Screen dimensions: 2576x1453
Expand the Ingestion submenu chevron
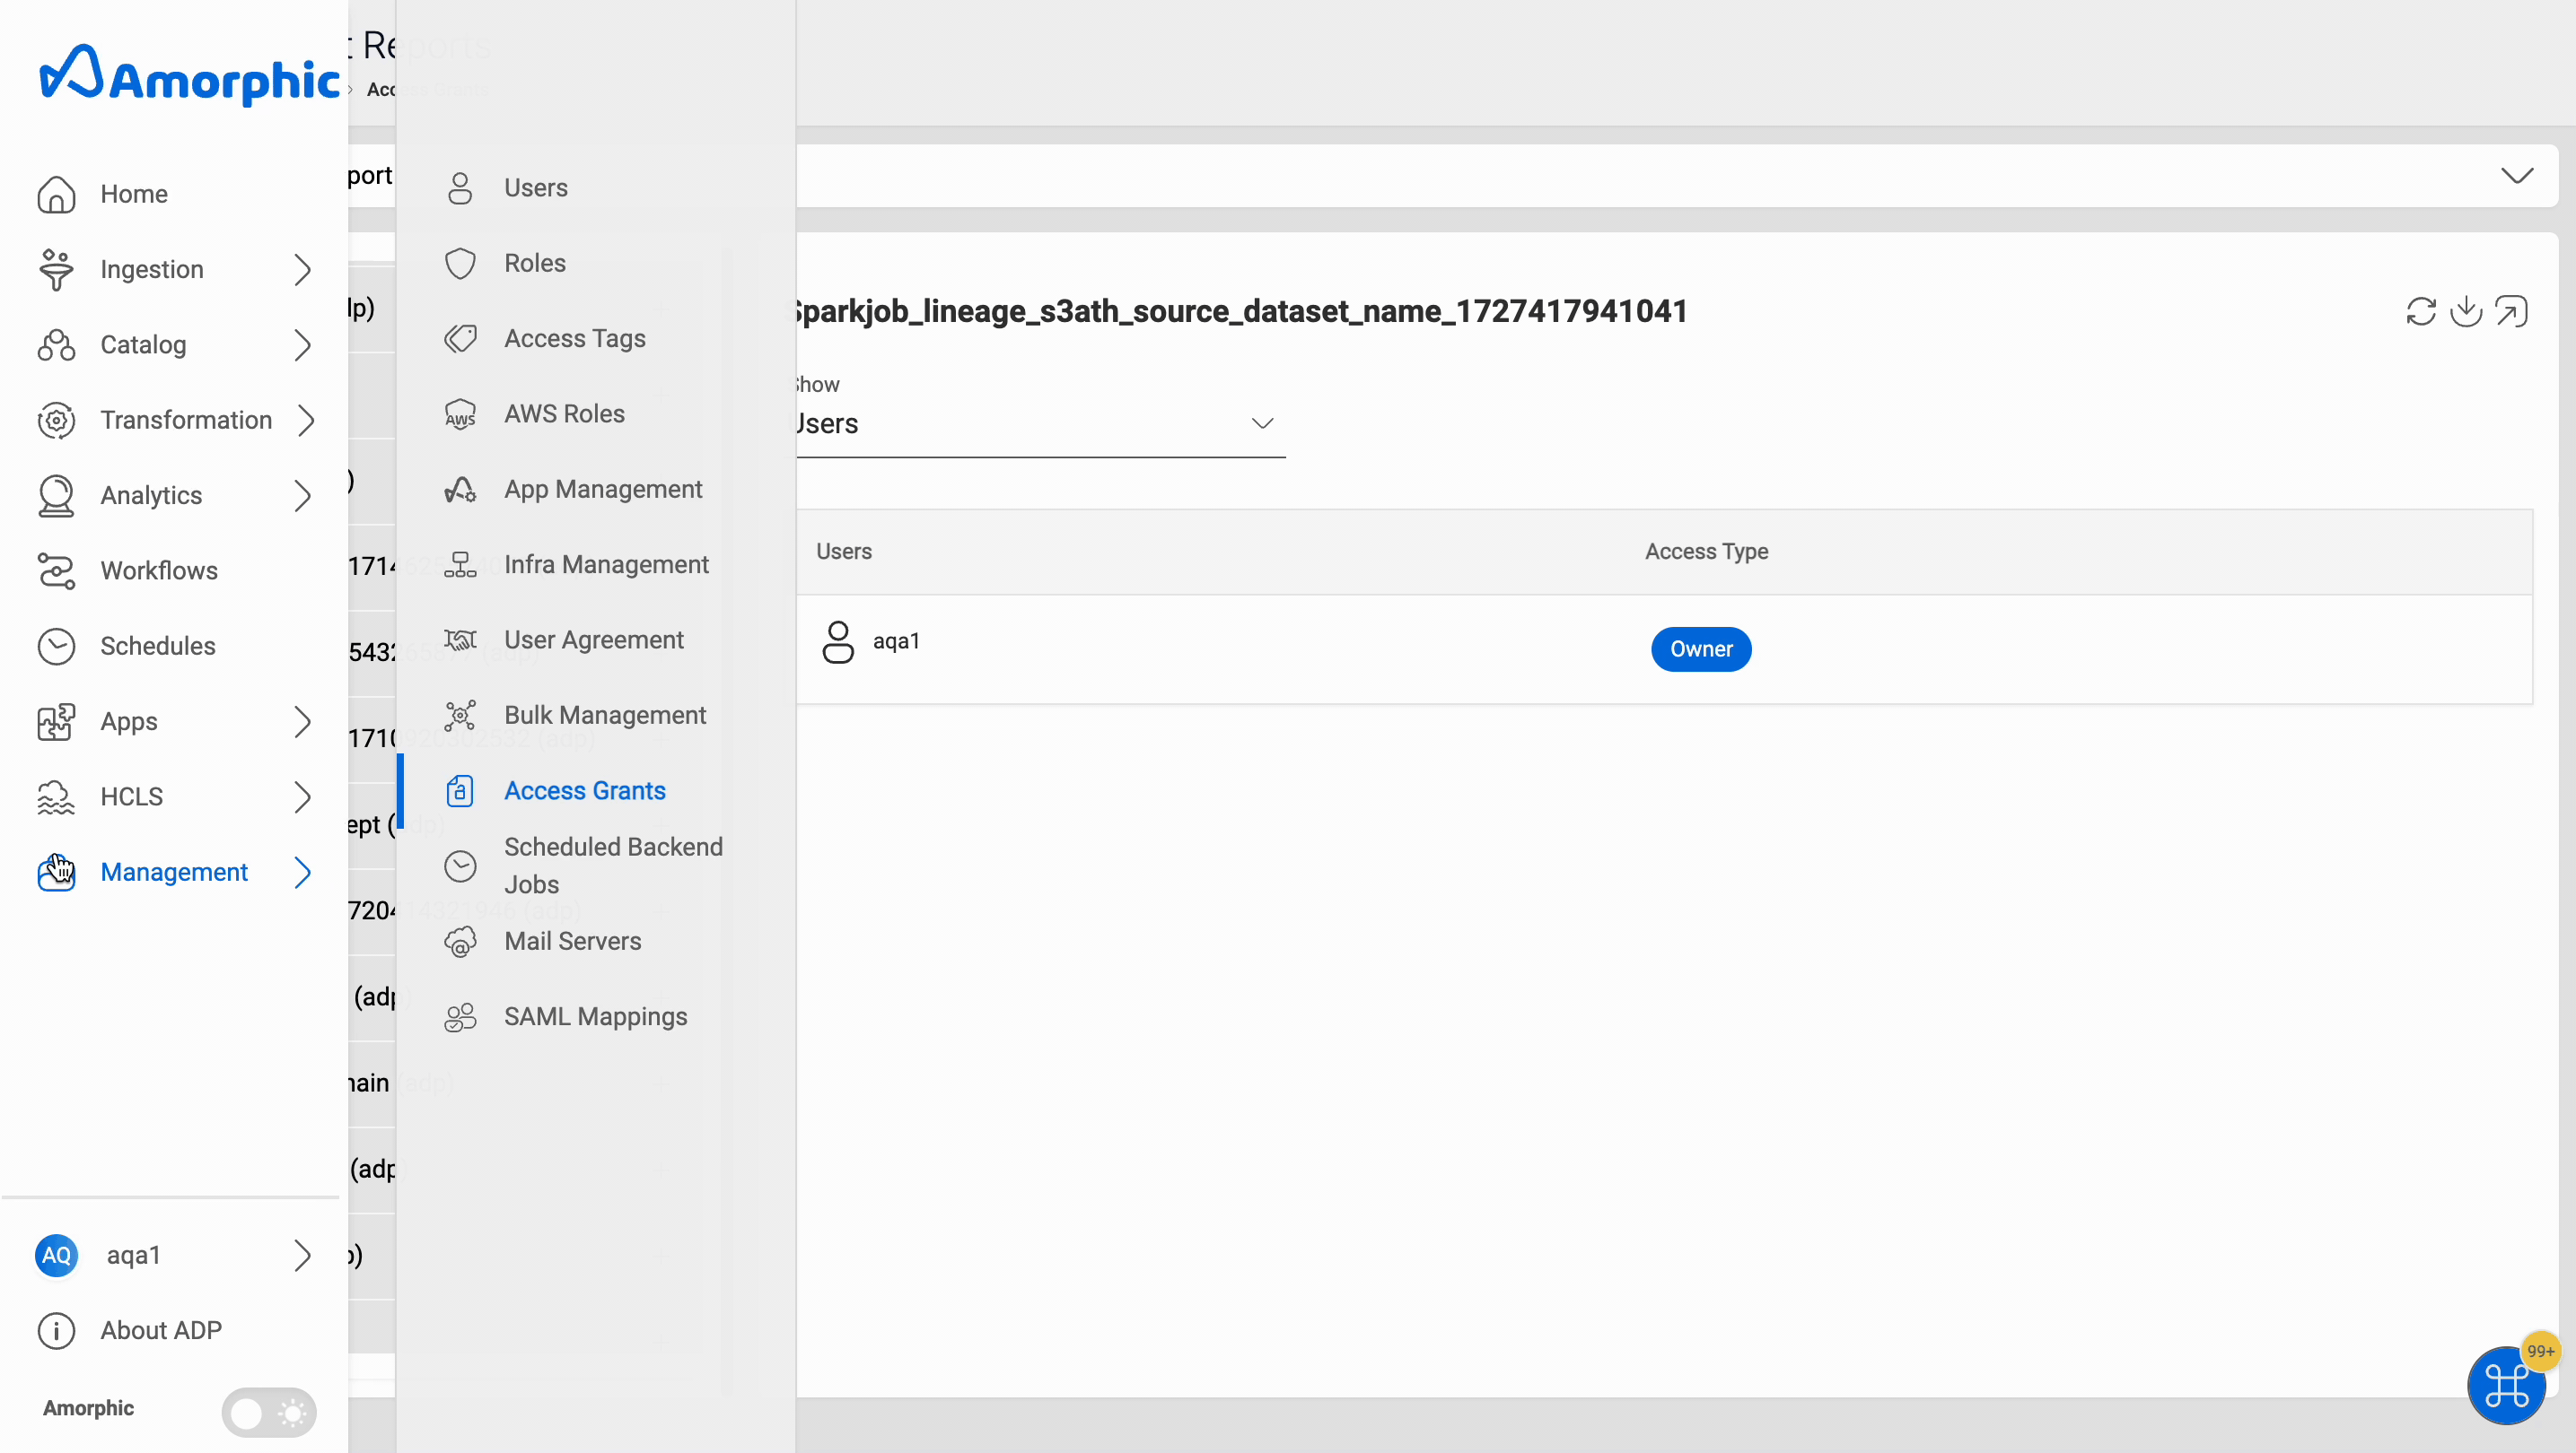[303, 270]
